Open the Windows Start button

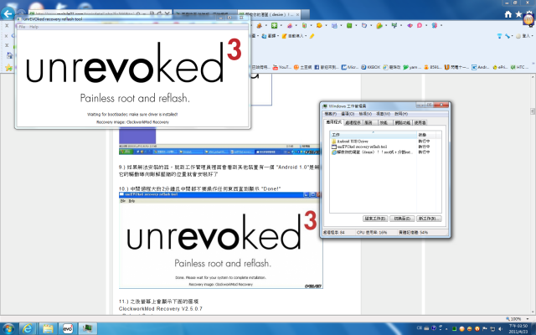coord(8,328)
